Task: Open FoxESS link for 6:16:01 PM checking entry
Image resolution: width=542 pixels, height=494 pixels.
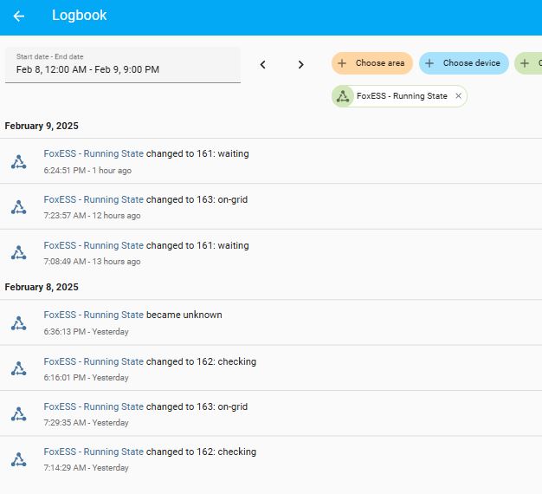Action: tap(94, 361)
